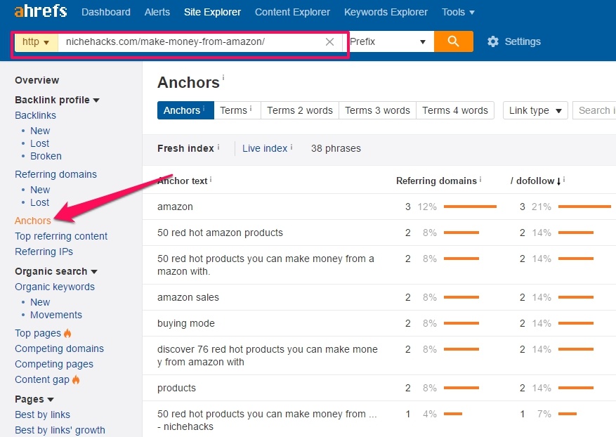Open Site Explorer in the top navigation
This screenshot has height=437, width=616.
(x=213, y=12)
